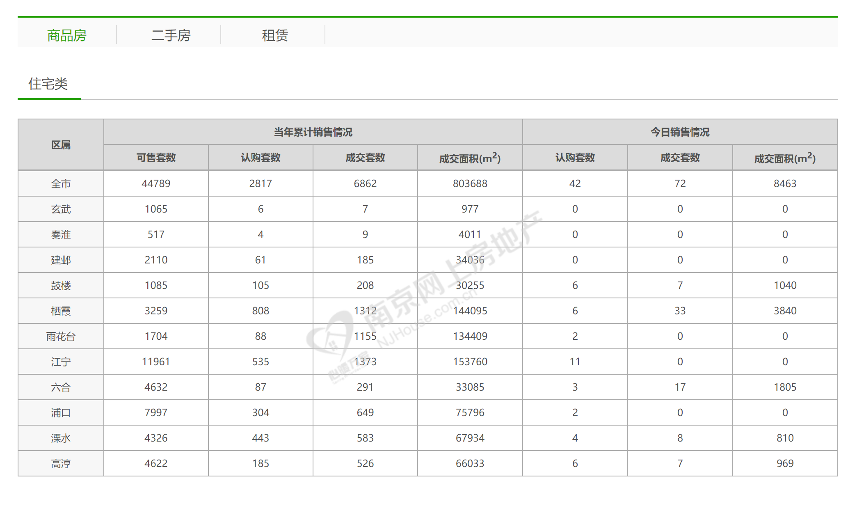Image resolution: width=864 pixels, height=506 pixels.
Task: Click the 建邺 district cell
Action: click(x=61, y=260)
